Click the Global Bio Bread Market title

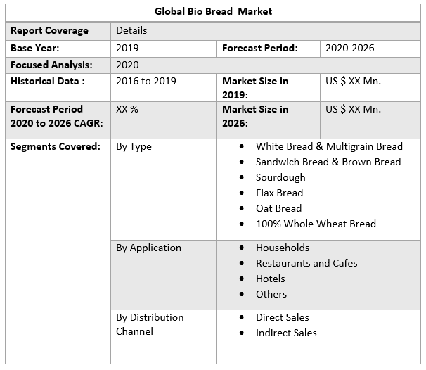coord(213,11)
